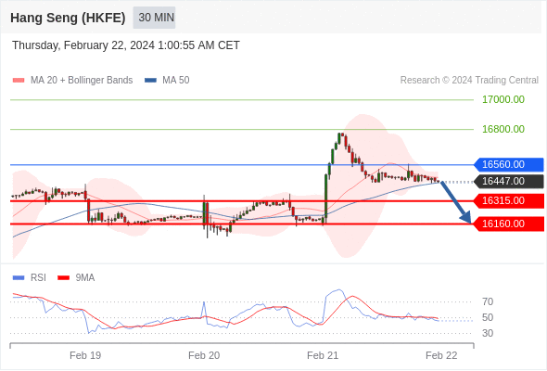The width and height of the screenshot is (547, 371).
Task: Select the Feb 21 axis marker
Action: point(323,355)
